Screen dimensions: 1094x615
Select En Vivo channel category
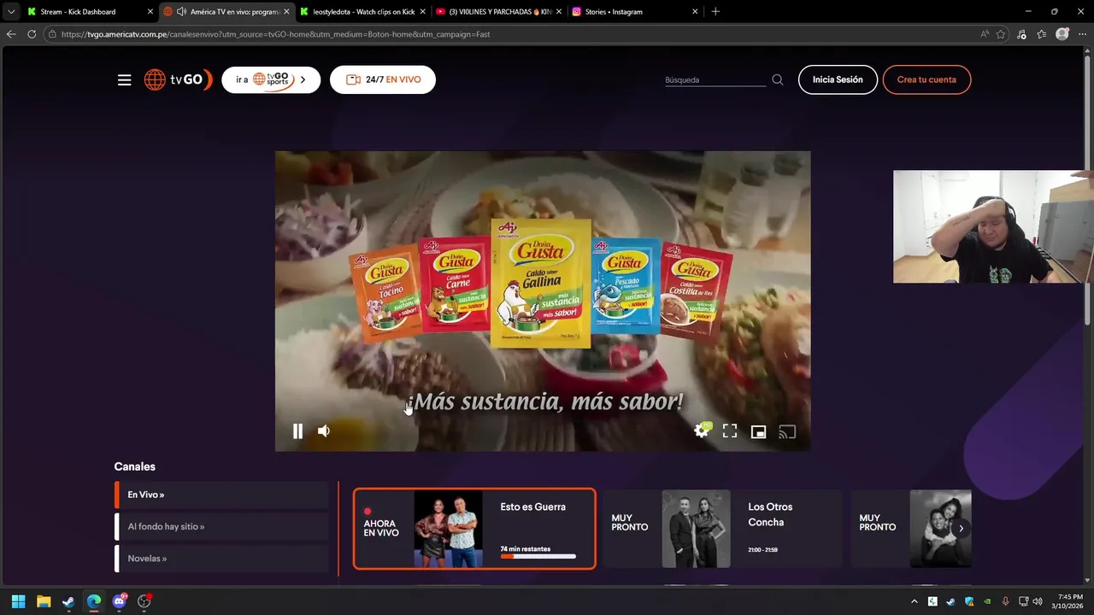pyautogui.click(x=221, y=495)
